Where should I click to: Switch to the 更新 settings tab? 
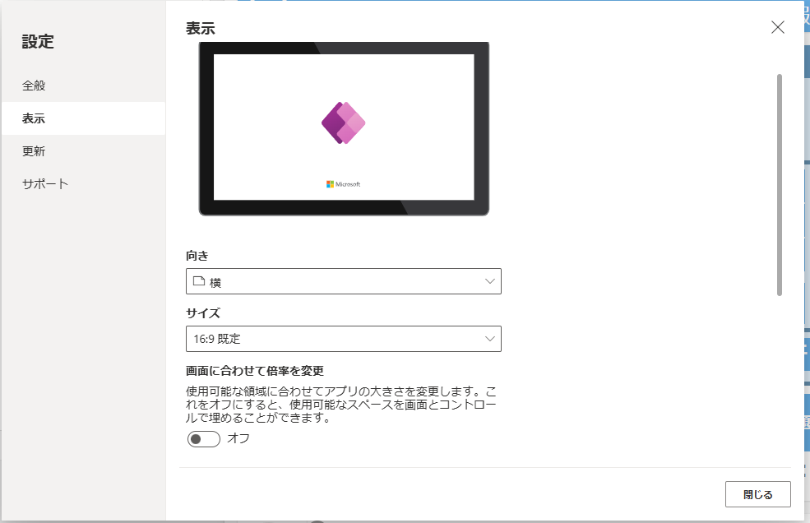[x=83, y=151]
